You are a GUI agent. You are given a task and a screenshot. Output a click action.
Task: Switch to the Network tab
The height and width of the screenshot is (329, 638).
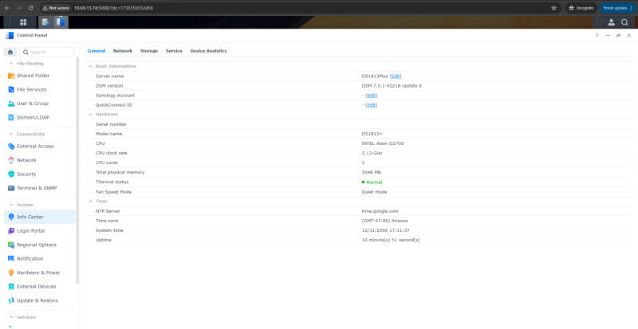[123, 51]
